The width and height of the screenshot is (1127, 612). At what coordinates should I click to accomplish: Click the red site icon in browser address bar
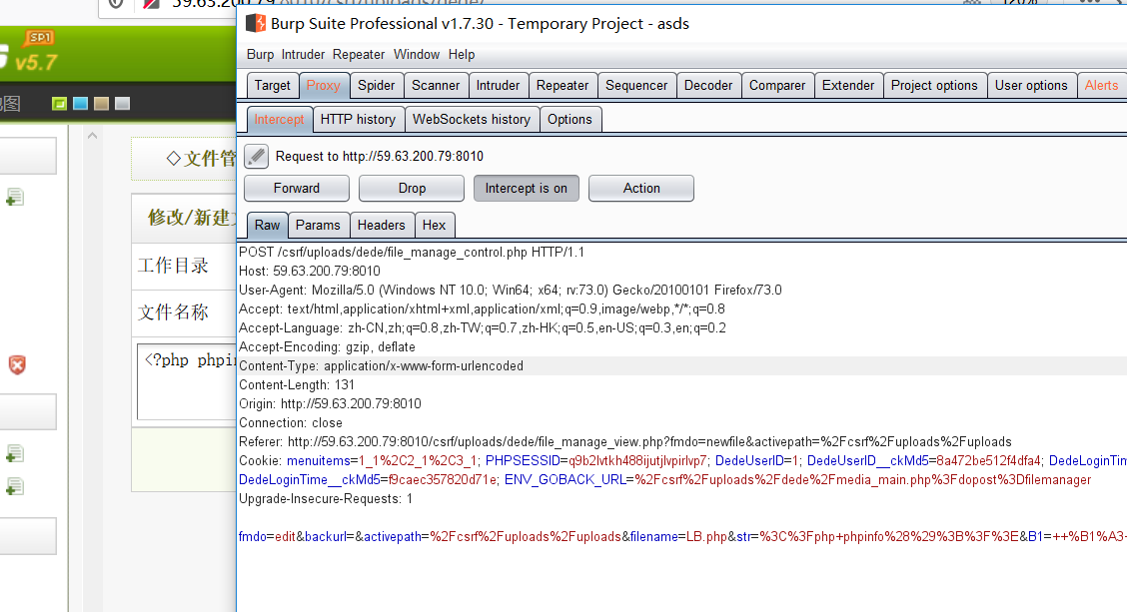point(151,4)
